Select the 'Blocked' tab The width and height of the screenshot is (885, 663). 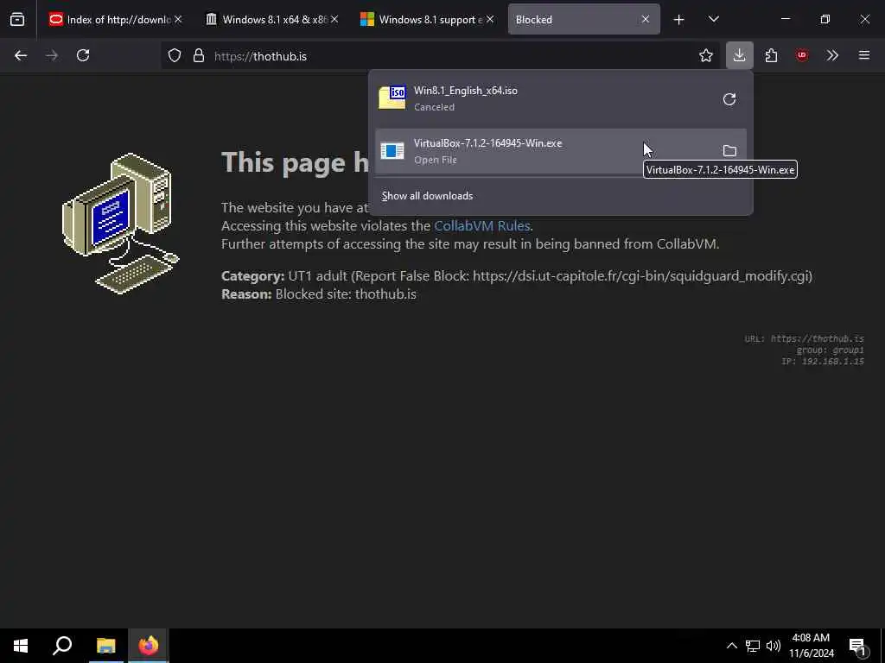(x=583, y=20)
